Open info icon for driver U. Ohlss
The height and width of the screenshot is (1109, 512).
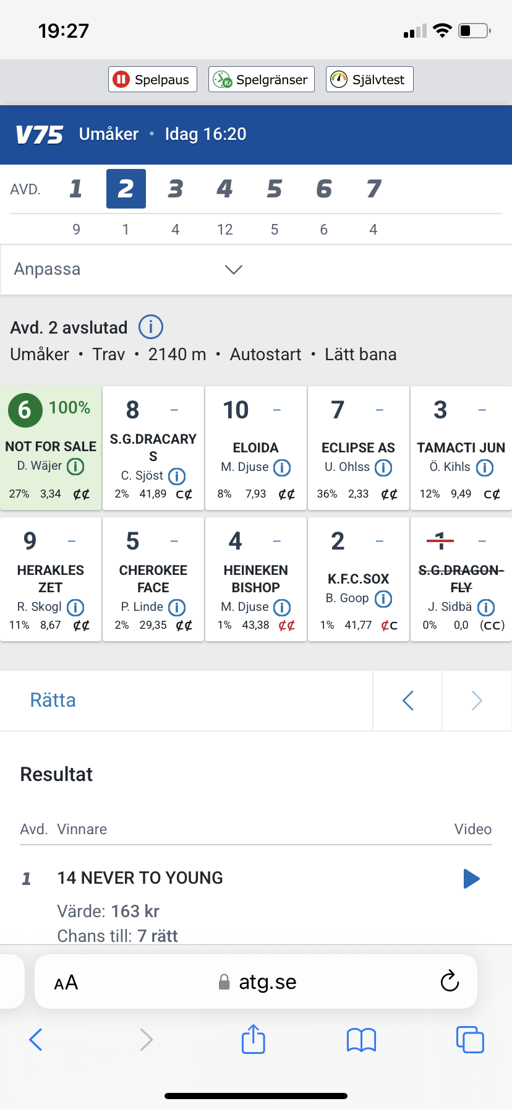pyautogui.click(x=383, y=467)
